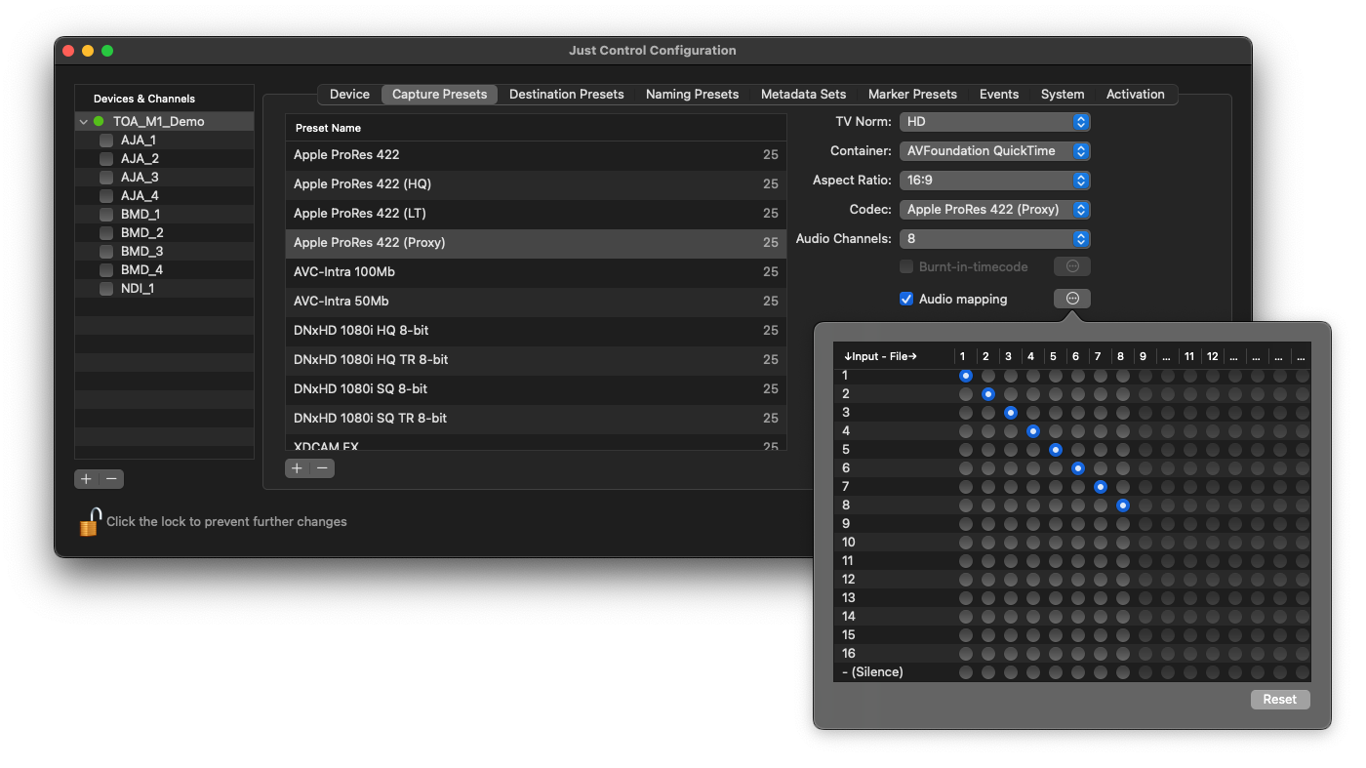Image resolution: width=1366 pixels, height=768 pixels.
Task: Enable the AJA_2 channel checkbox
Action: click(x=106, y=159)
